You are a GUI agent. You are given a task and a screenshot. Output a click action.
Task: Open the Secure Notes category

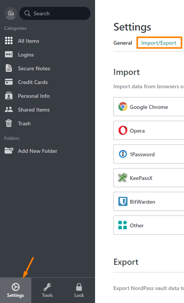click(34, 68)
